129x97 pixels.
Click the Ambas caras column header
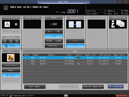click(119, 55)
